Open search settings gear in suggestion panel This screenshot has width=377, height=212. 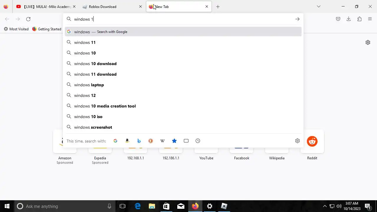pyautogui.click(x=297, y=141)
